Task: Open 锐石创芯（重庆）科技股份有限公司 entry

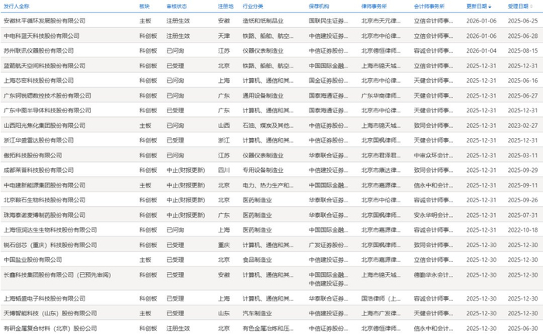Action: [50, 245]
